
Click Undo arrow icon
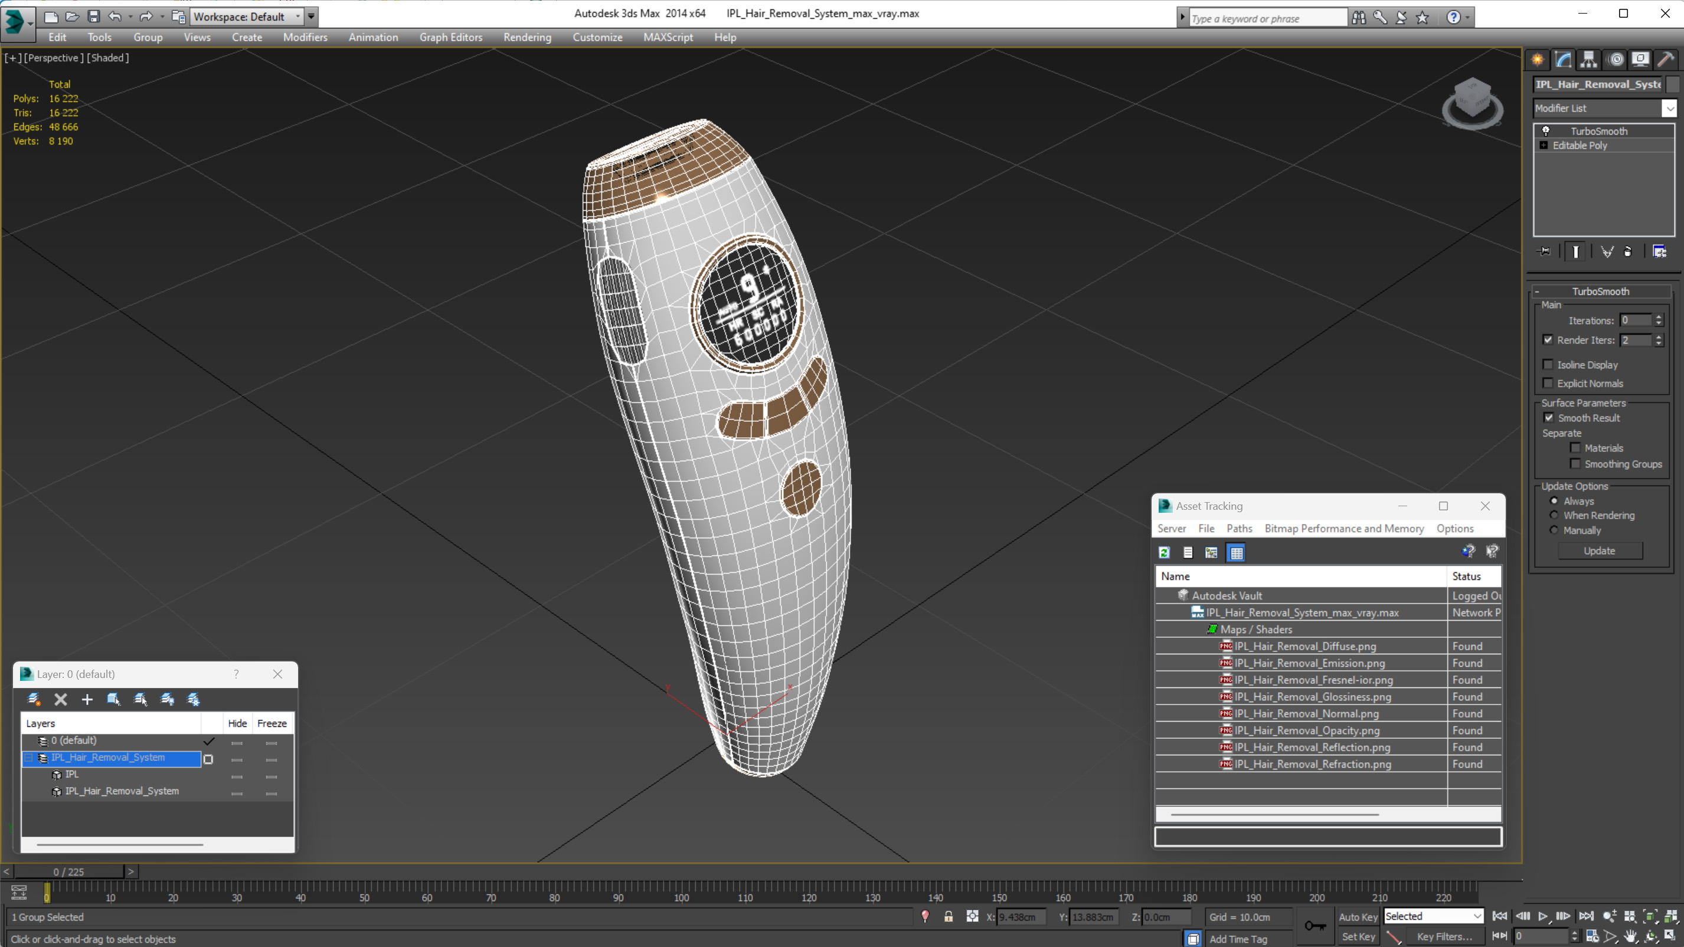(x=115, y=17)
